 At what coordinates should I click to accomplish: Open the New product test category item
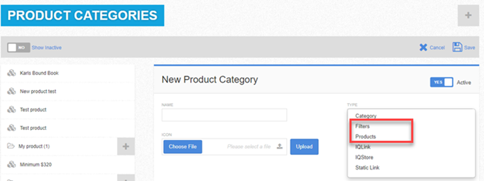68,92
